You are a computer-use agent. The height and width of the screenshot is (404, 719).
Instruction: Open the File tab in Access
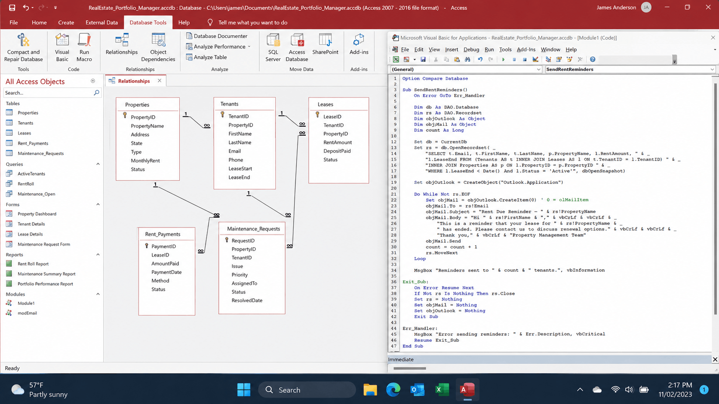click(x=14, y=22)
